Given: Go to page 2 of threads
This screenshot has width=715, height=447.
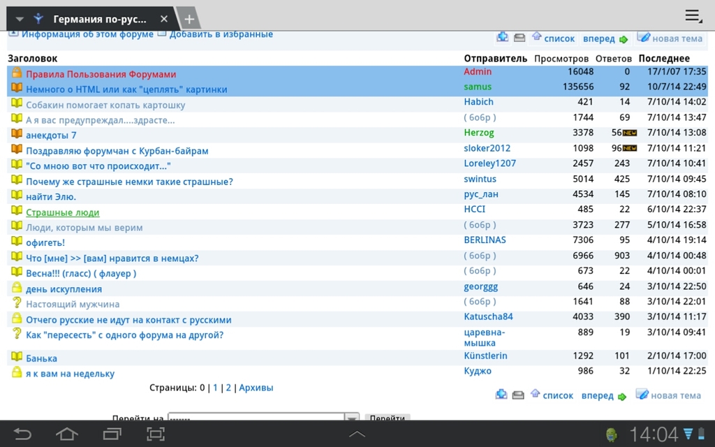Looking at the screenshot, I should [x=228, y=388].
